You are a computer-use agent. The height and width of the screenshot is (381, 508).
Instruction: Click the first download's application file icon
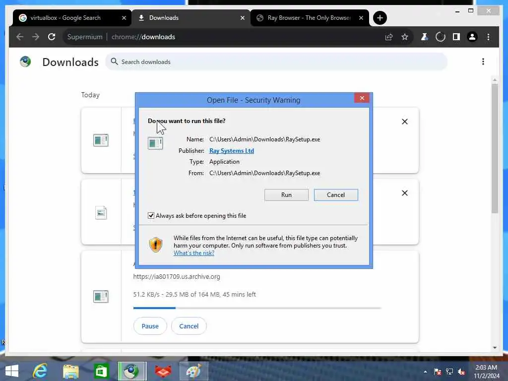[101, 140]
